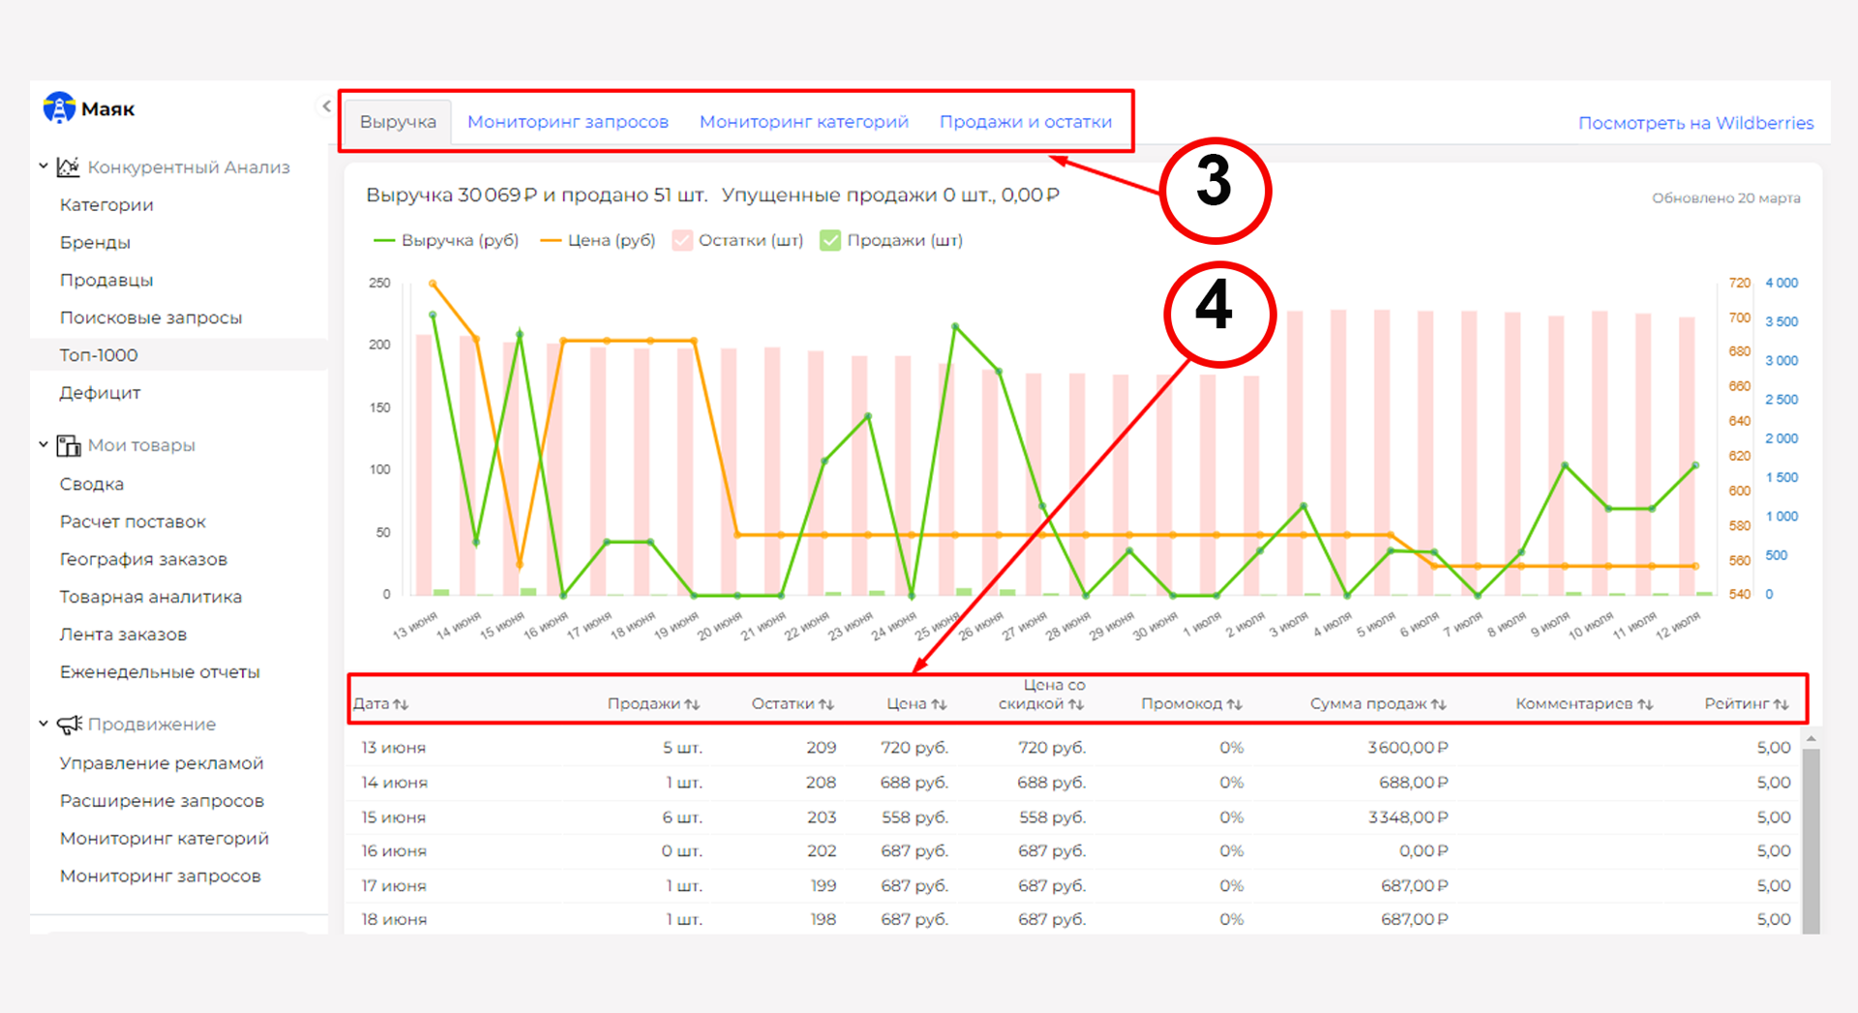
Task: Sort by Сумма продаж column arrows
Action: coord(1438,704)
